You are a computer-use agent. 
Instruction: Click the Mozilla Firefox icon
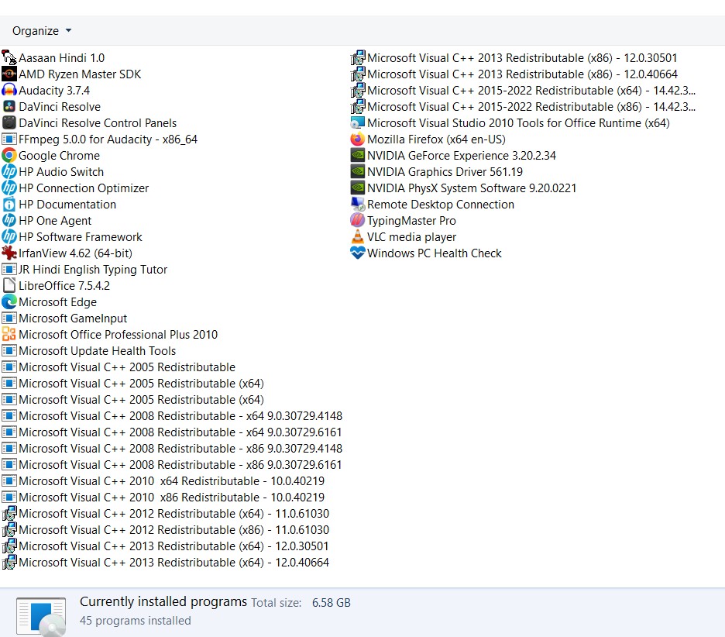point(357,139)
